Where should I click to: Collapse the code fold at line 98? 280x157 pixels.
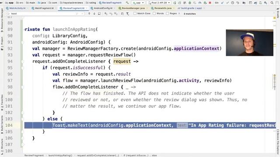point(23,87)
